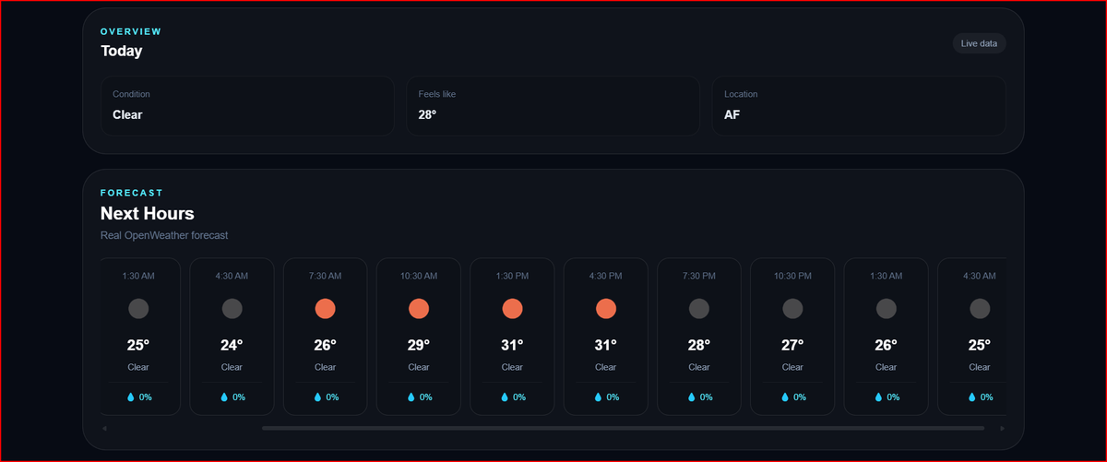This screenshot has width=1107, height=462.
Task: Click the 24° temperature at 4:30 AM
Action: pyautogui.click(x=232, y=345)
